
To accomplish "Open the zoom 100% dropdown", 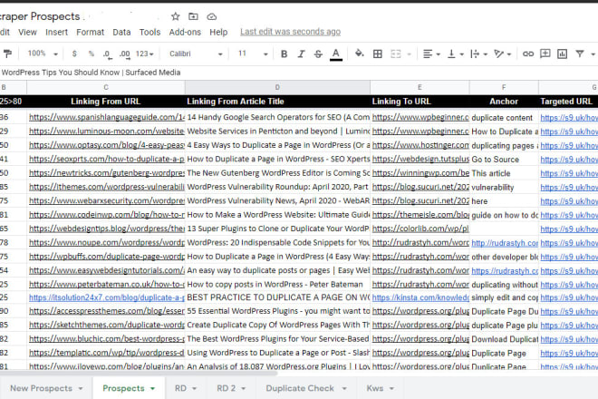I will point(43,54).
